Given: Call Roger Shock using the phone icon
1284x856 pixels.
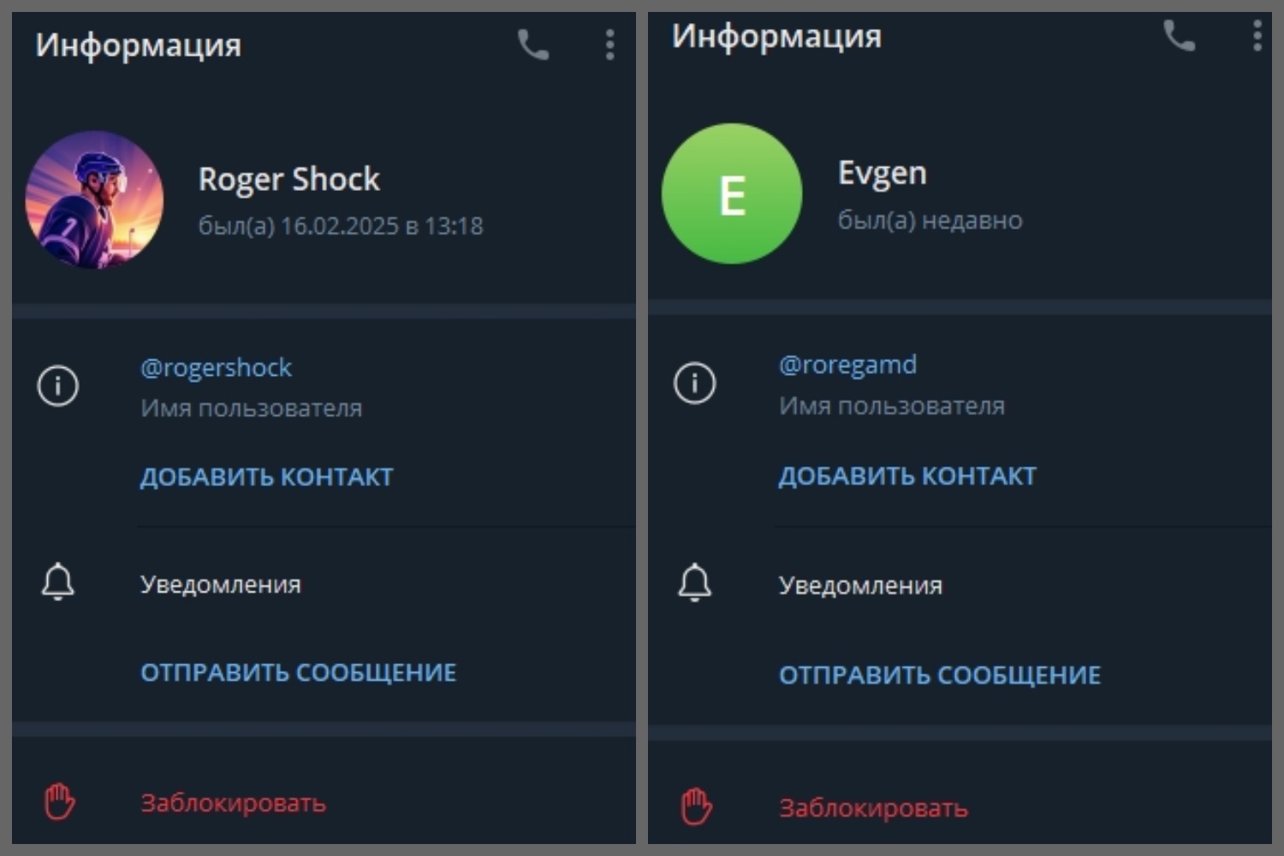Looking at the screenshot, I should (x=532, y=45).
